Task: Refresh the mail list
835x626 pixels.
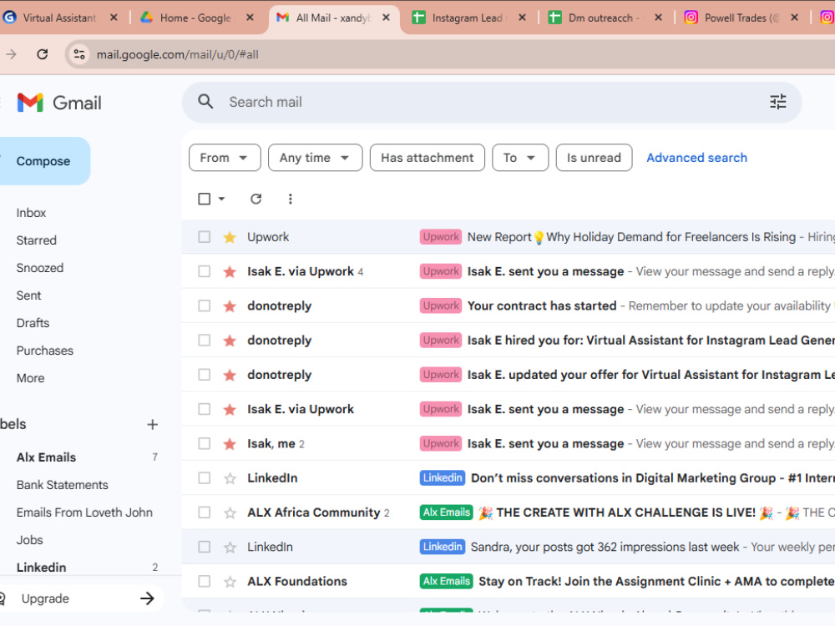Action: tap(256, 199)
